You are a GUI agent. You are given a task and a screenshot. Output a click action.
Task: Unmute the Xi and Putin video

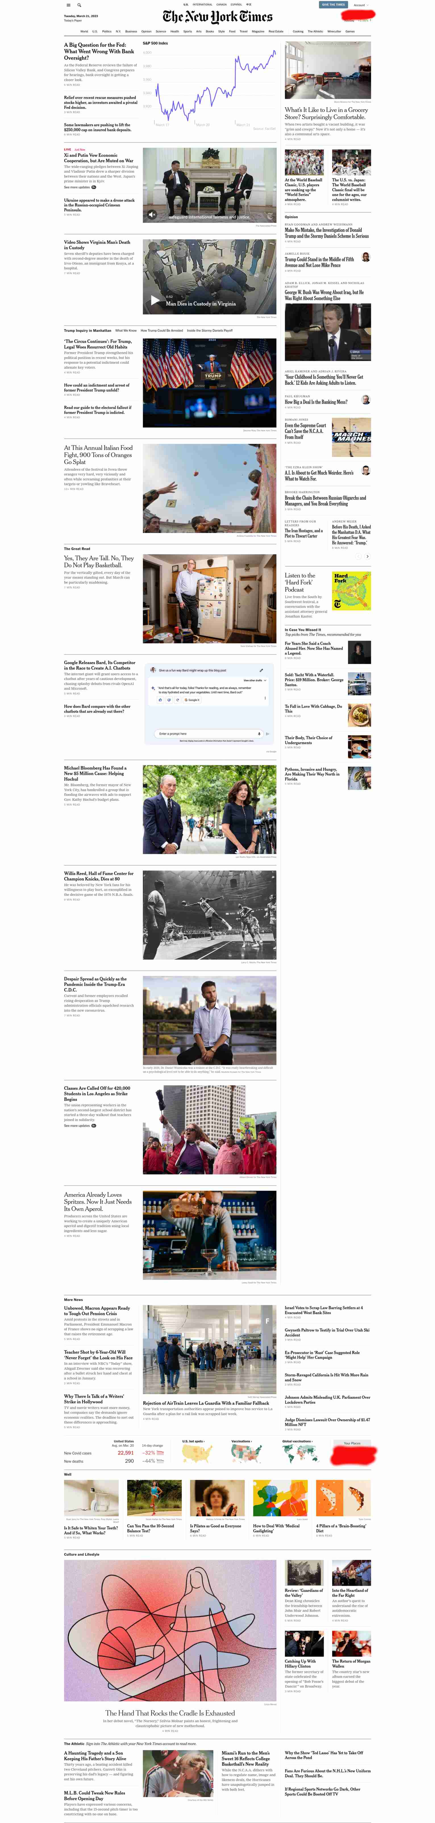coord(152,214)
